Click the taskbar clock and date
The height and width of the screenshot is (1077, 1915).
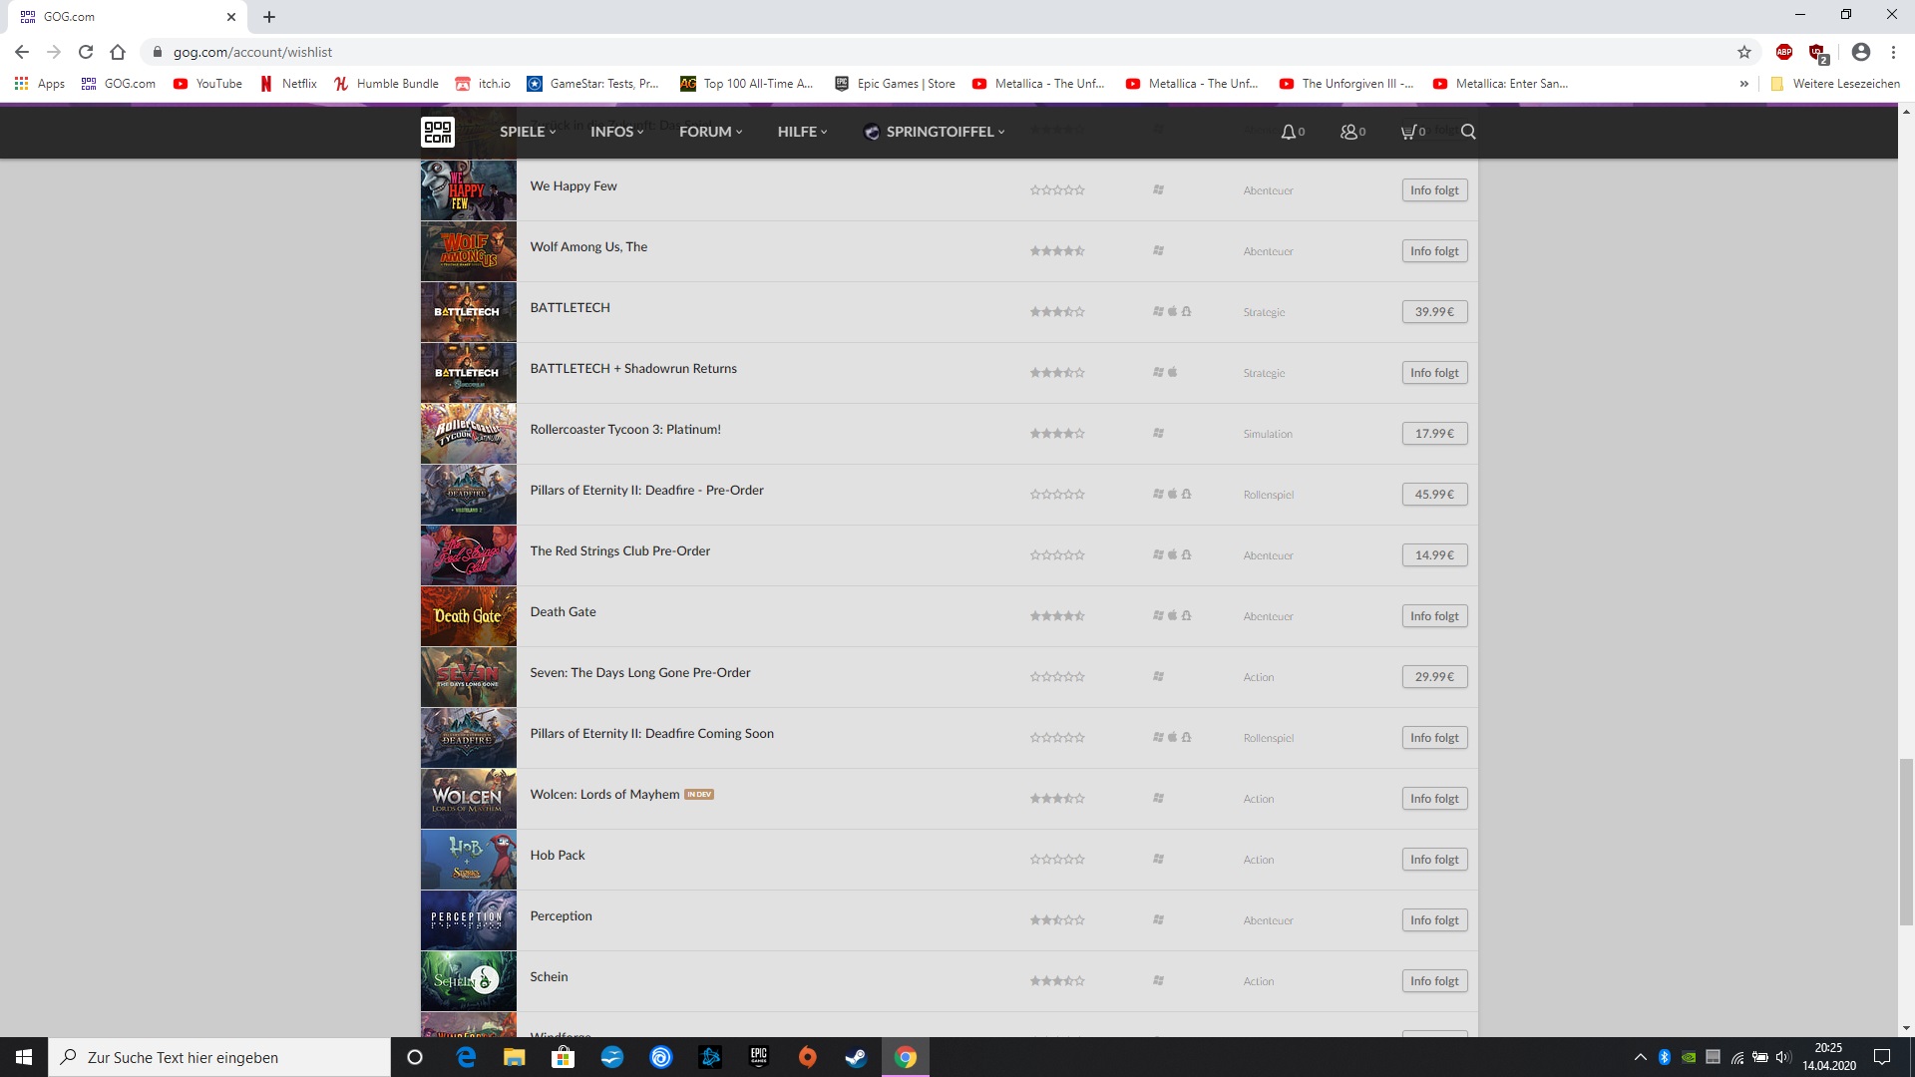(x=1829, y=1057)
